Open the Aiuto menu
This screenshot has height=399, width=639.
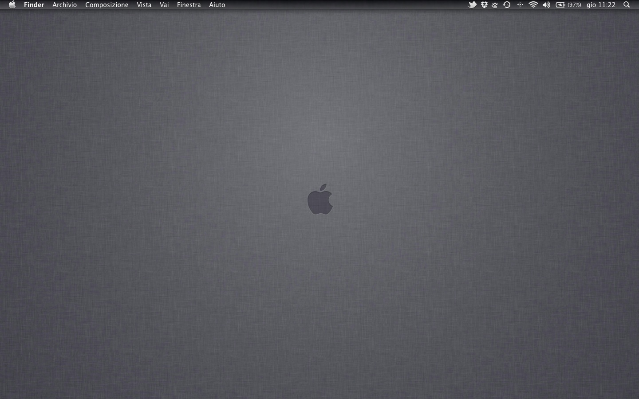coord(217,5)
